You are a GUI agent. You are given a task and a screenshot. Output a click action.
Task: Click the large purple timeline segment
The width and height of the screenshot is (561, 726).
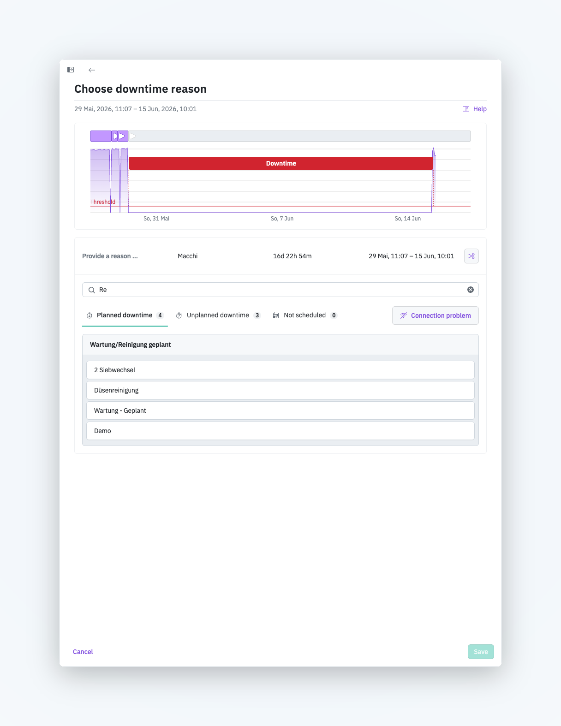(101, 136)
